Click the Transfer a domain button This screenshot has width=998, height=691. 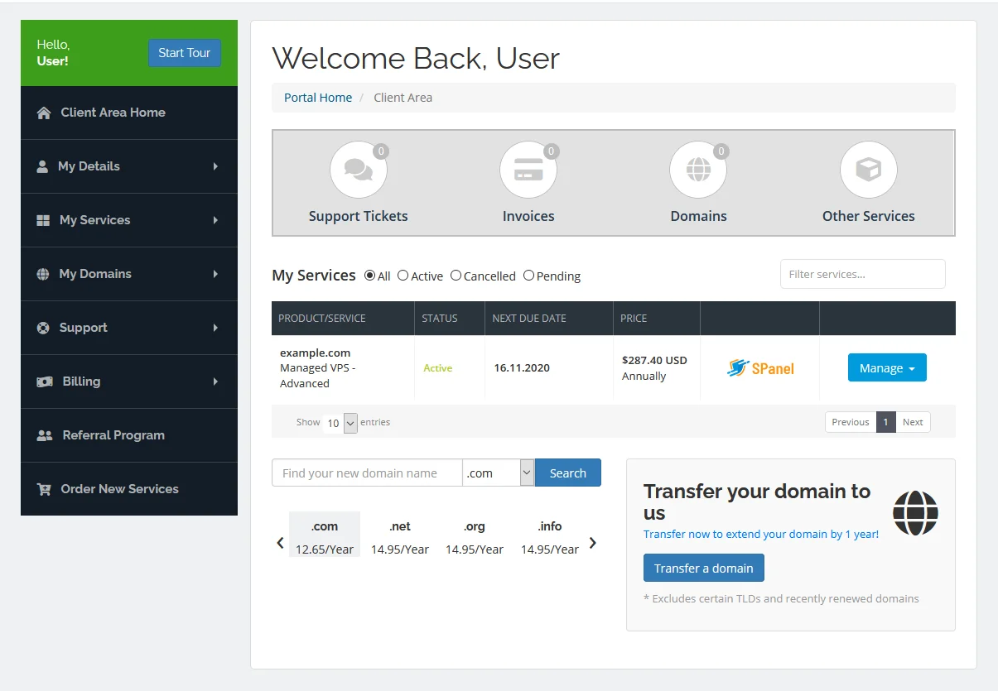703,568
